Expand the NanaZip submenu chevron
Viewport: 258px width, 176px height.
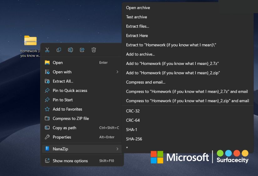(117, 149)
